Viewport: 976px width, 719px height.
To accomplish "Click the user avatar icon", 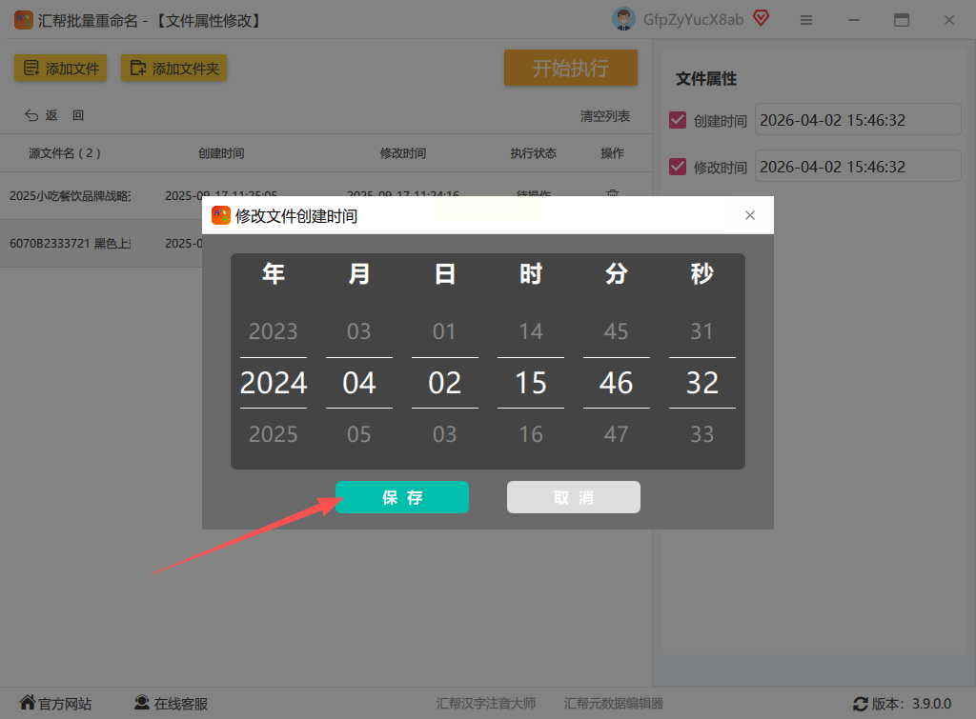I will (x=623, y=19).
